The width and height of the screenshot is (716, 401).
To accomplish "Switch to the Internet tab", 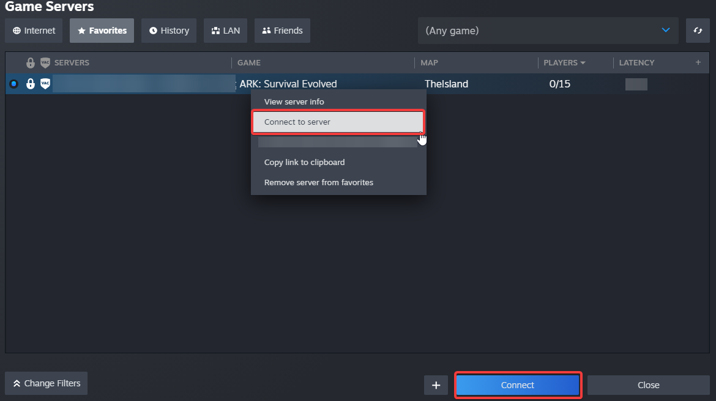I will coord(34,31).
